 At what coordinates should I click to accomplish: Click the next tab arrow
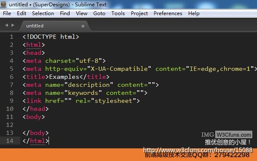[13, 25]
